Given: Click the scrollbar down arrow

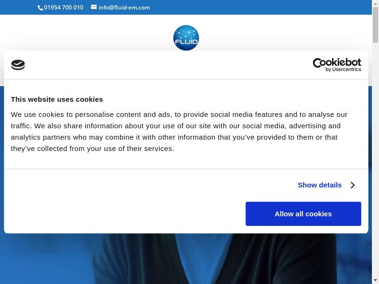Looking at the screenshot, I should 375,280.
